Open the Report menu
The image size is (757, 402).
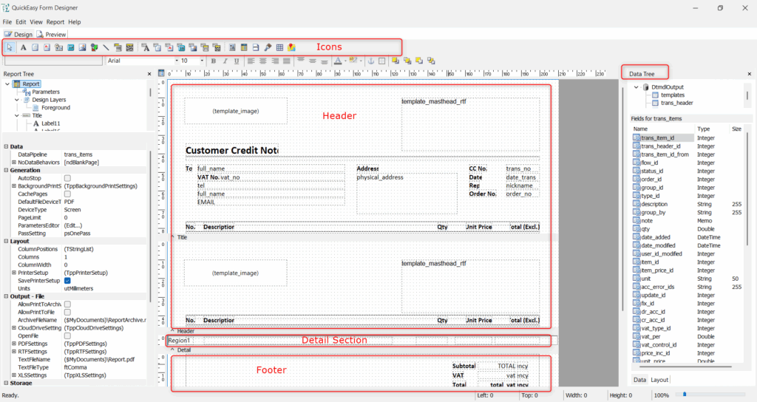click(x=55, y=22)
